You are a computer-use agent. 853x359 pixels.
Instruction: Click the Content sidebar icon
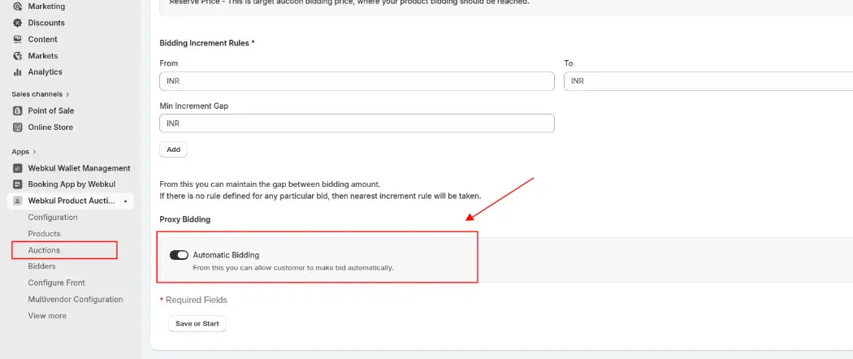tap(17, 39)
